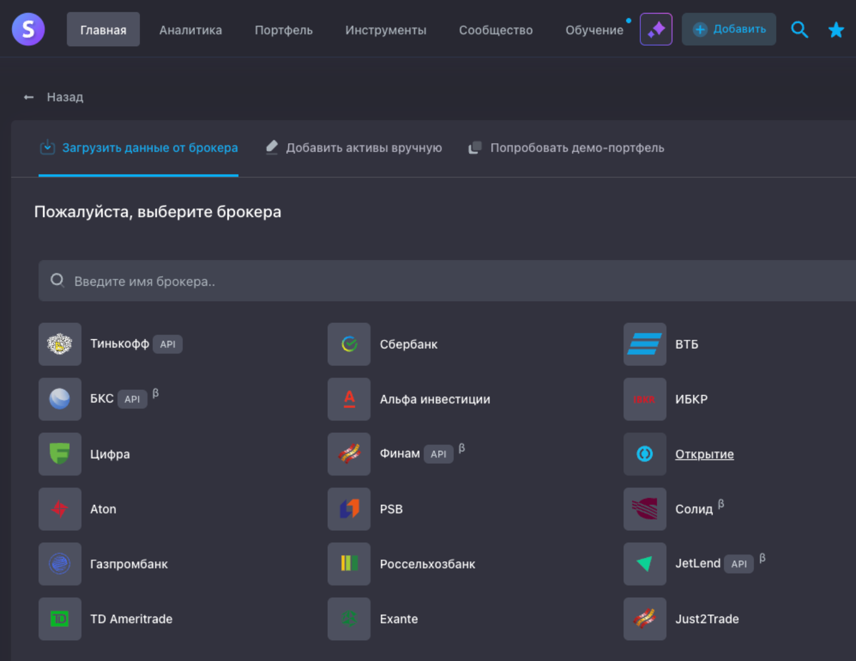Screen dimensions: 856x661
Task: Select Exante broker label
Action: tap(399, 619)
